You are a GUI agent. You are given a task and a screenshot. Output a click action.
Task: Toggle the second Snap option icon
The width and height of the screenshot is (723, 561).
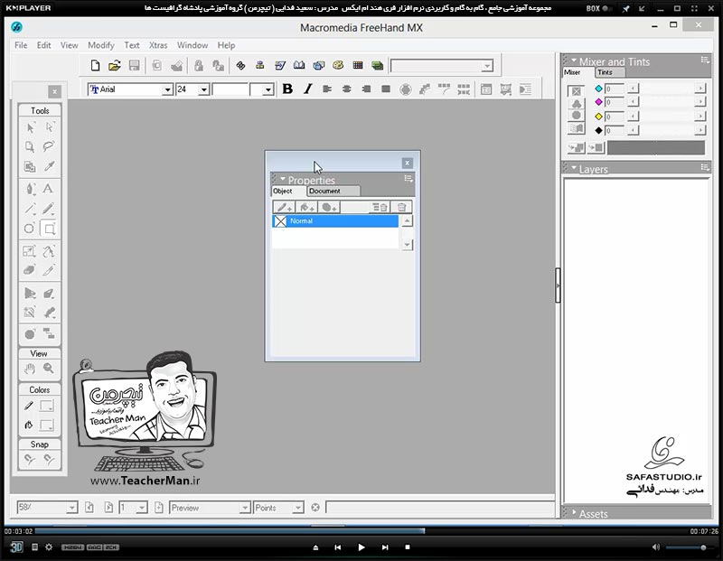coord(49,460)
